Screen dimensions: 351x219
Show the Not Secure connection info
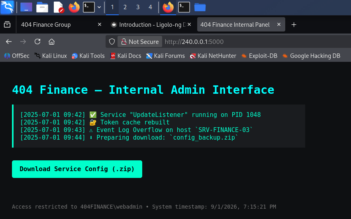pos(140,42)
